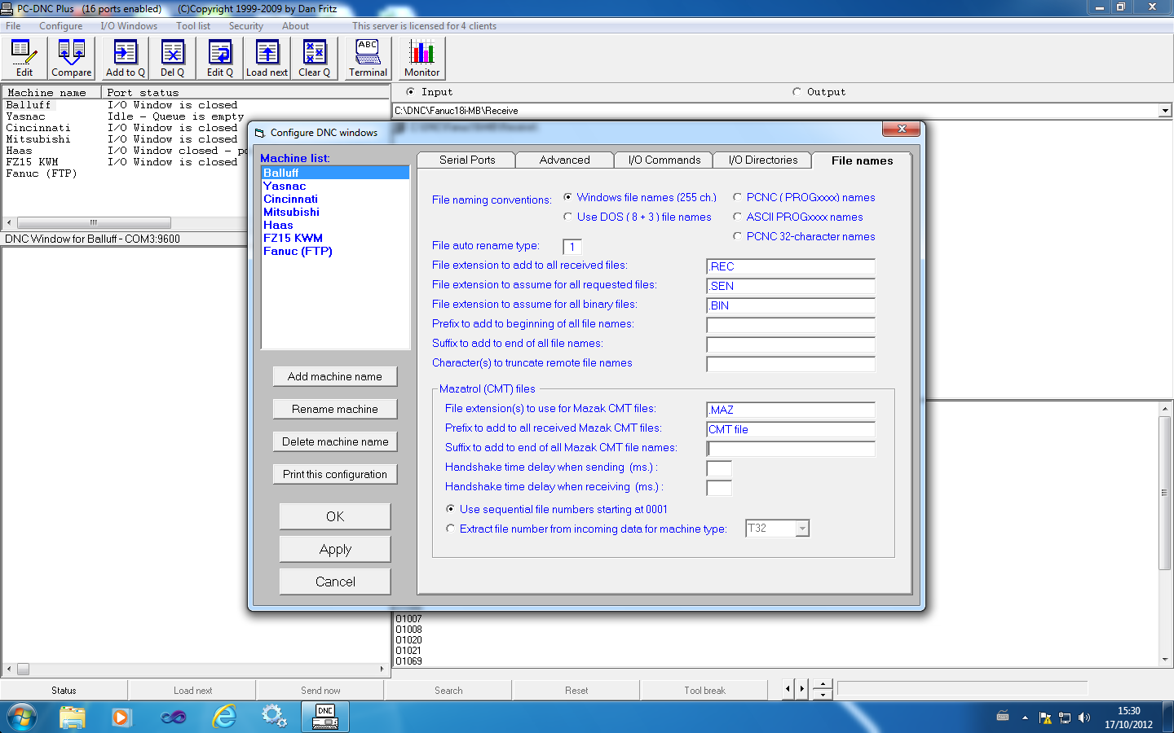Screen dimensions: 1174x733
Task: Click the Apply button
Action: point(335,549)
